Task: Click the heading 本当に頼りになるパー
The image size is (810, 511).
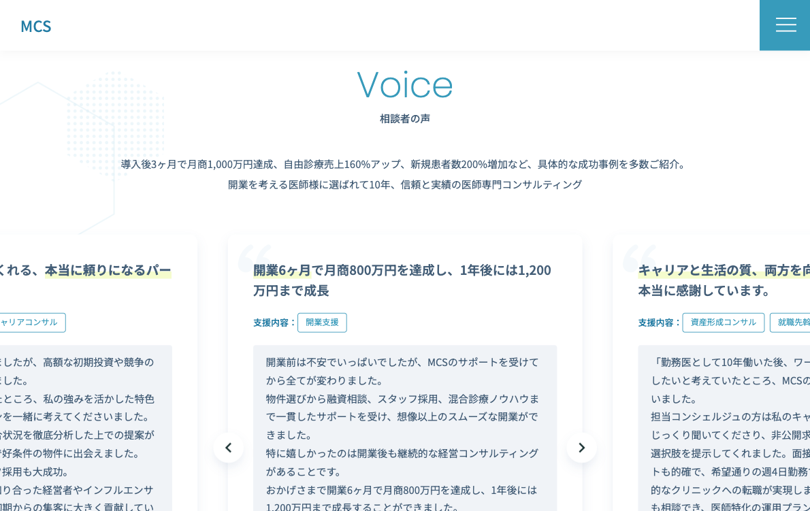Action: [108, 270]
